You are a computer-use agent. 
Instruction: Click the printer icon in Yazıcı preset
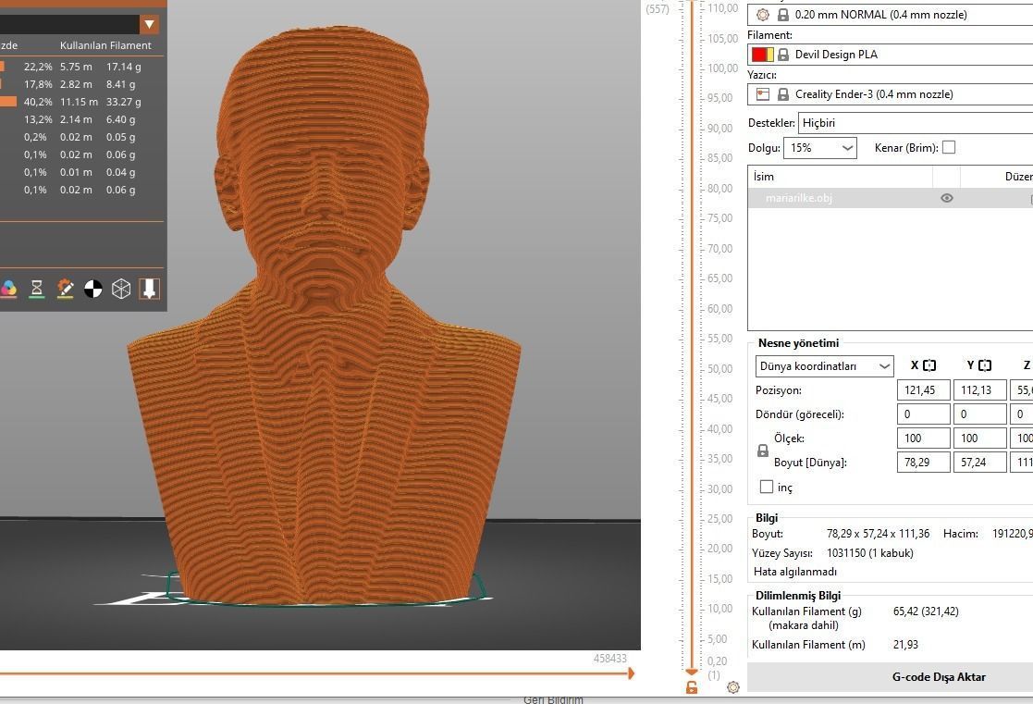tap(763, 94)
